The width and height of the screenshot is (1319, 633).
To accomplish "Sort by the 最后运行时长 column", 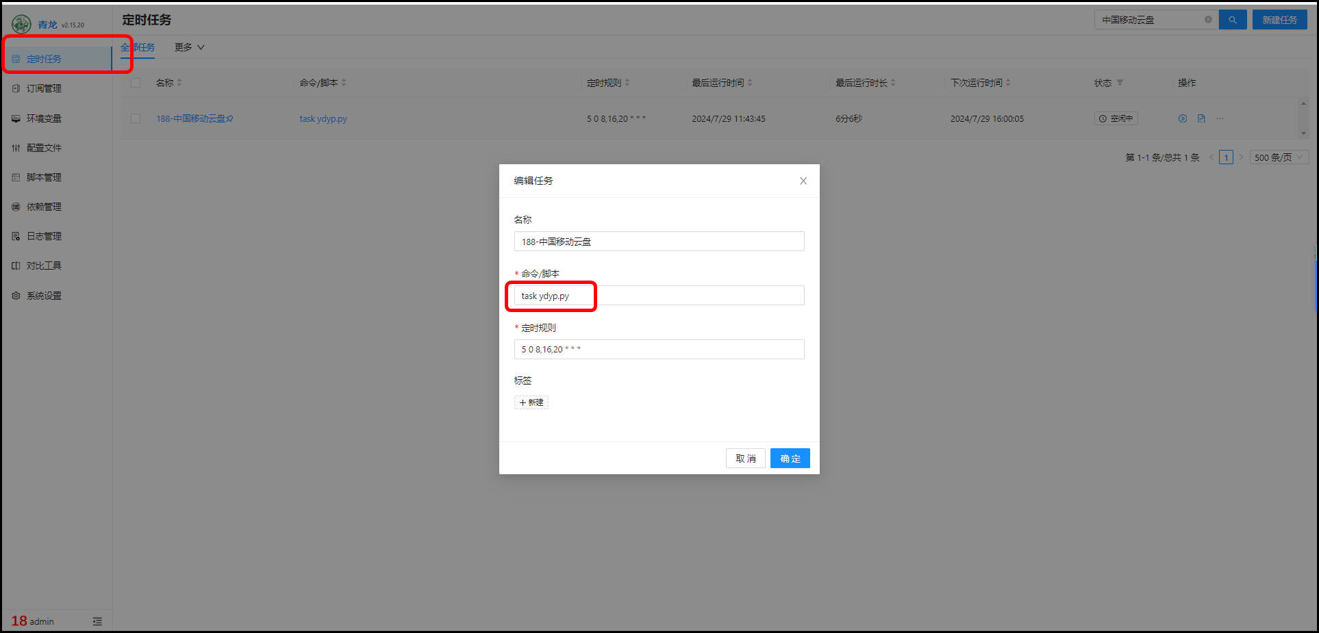I will tap(893, 83).
